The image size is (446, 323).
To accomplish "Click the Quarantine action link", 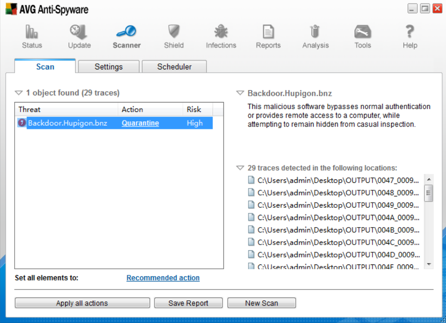I will 140,123.
